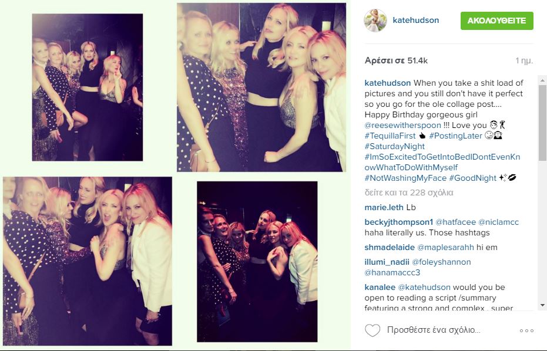The image size is (547, 351).
Task: Click the scrollbar down arrow
Action: pyautogui.click(x=542, y=305)
